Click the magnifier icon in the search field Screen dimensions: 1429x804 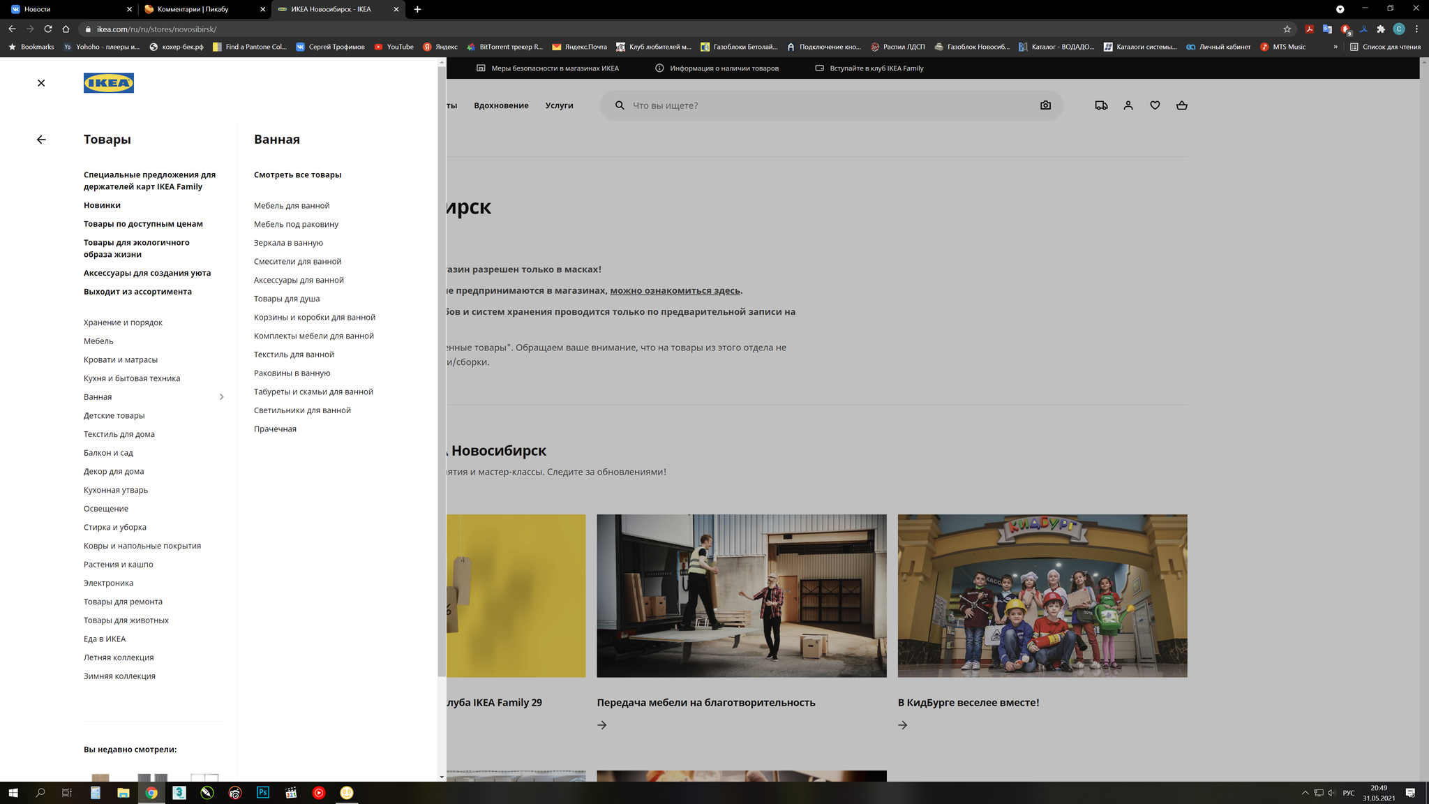pos(620,105)
